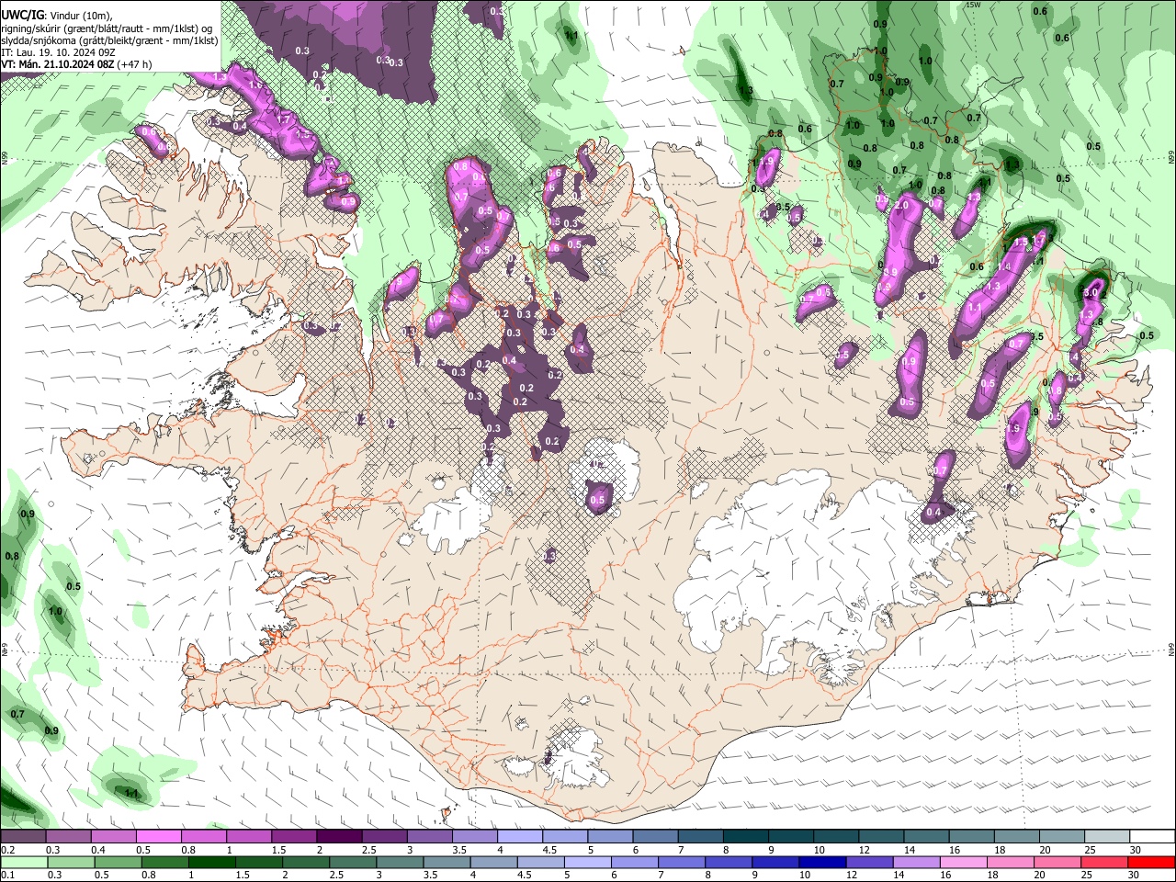Click the darkest purple 2 mm snow legend swatch
1176x882 pixels.
point(338,837)
